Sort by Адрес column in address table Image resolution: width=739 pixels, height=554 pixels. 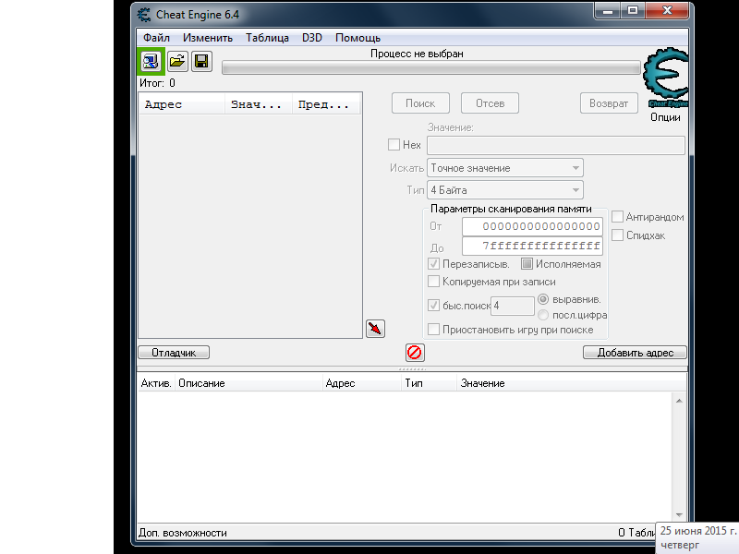[x=361, y=383]
